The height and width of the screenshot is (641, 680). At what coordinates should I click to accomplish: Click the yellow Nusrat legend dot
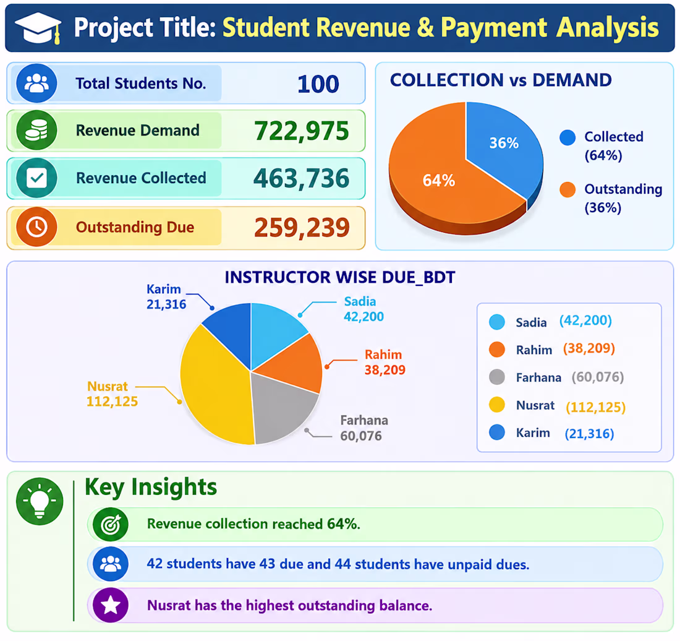497,405
